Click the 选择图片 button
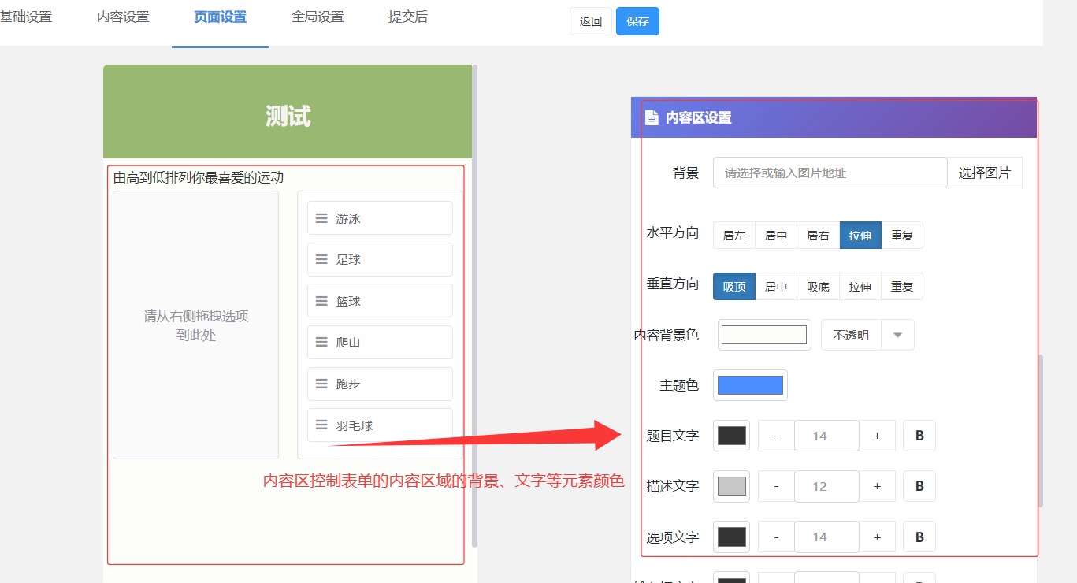Image resolution: width=1077 pixels, height=583 pixels. click(984, 173)
